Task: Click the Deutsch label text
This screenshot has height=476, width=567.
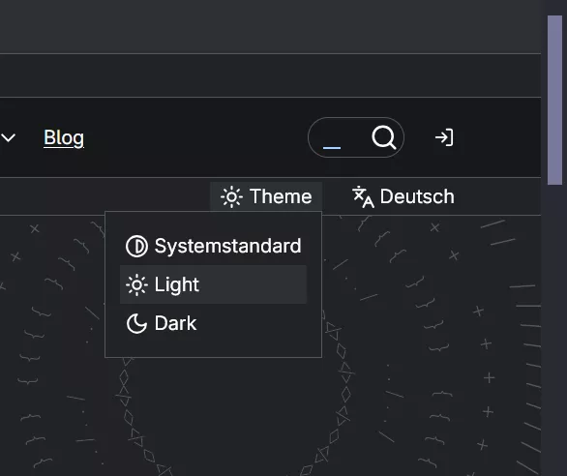Action: coord(417,196)
